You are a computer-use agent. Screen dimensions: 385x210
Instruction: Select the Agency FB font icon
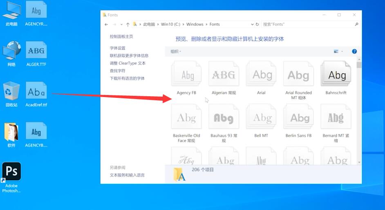(x=186, y=74)
